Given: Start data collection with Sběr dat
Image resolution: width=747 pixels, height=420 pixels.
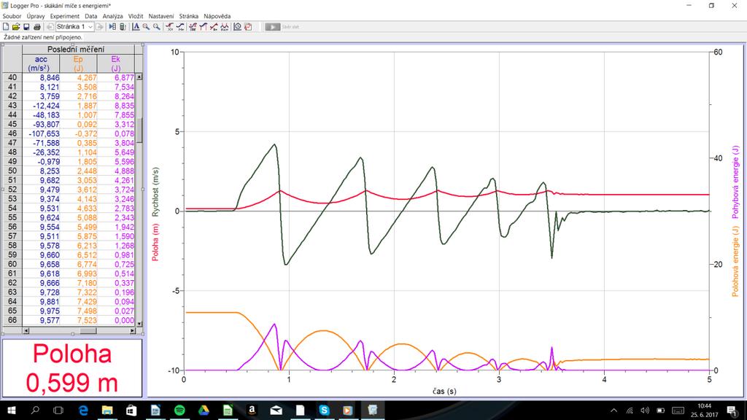Looking at the screenshot, I should [x=282, y=27].
